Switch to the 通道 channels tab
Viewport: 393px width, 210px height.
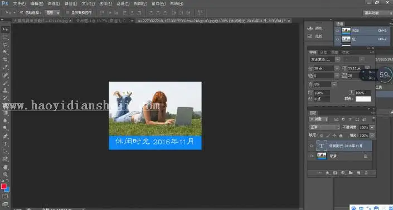(340, 24)
